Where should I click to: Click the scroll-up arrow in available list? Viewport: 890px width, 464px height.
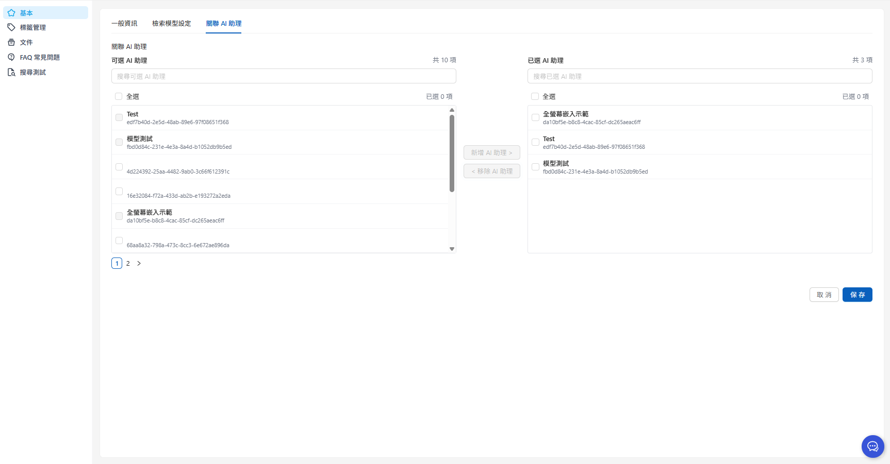click(x=452, y=110)
